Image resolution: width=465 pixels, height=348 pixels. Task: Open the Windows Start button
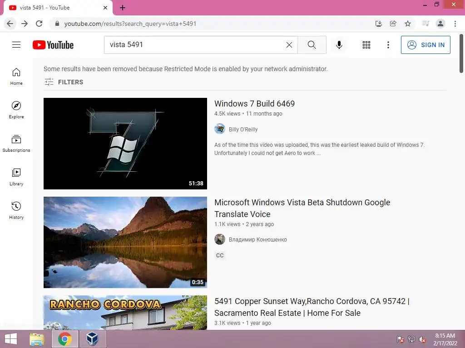click(x=11, y=339)
